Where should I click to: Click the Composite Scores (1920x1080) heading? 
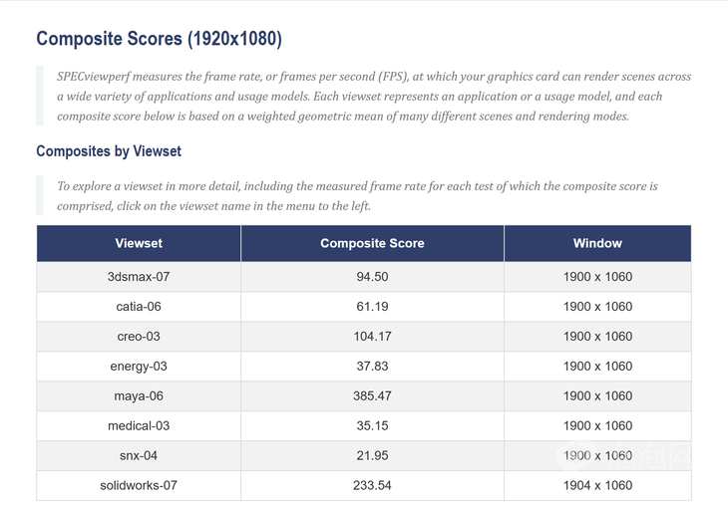[x=160, y=39]
